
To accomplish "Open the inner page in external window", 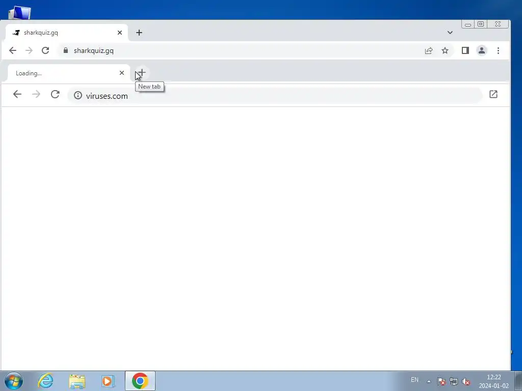I will tap(493, 94).
